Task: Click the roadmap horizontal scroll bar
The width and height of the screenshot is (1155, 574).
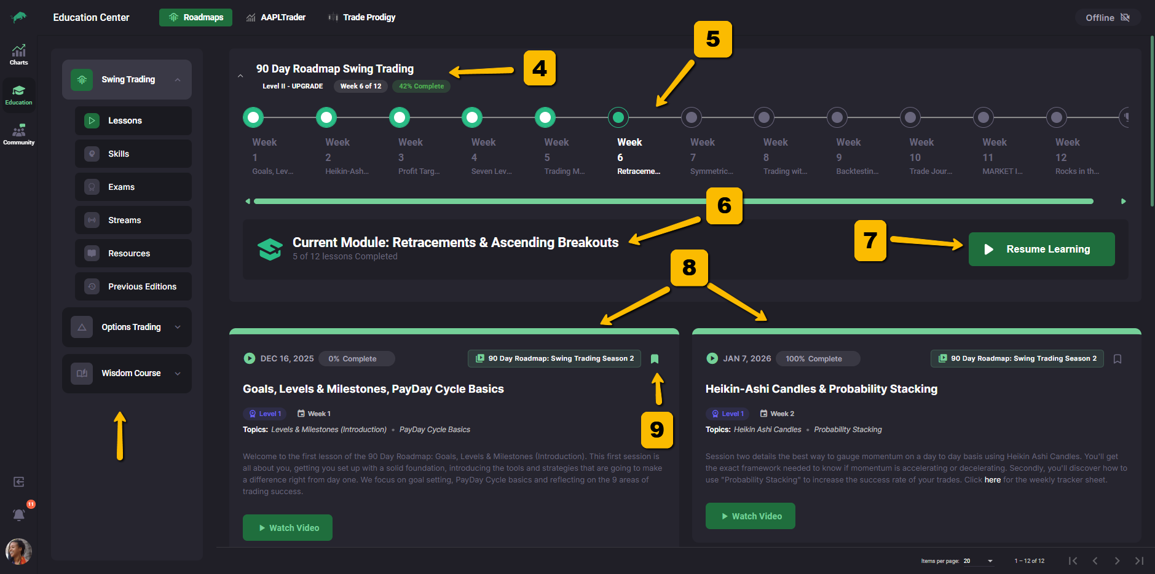Action: click(673, 202)
